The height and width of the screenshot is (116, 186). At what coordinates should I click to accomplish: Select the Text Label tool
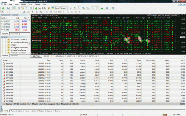point(37,12)
